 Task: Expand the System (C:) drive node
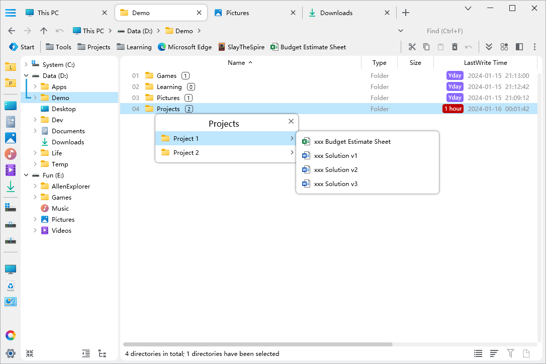coord(26,64)
